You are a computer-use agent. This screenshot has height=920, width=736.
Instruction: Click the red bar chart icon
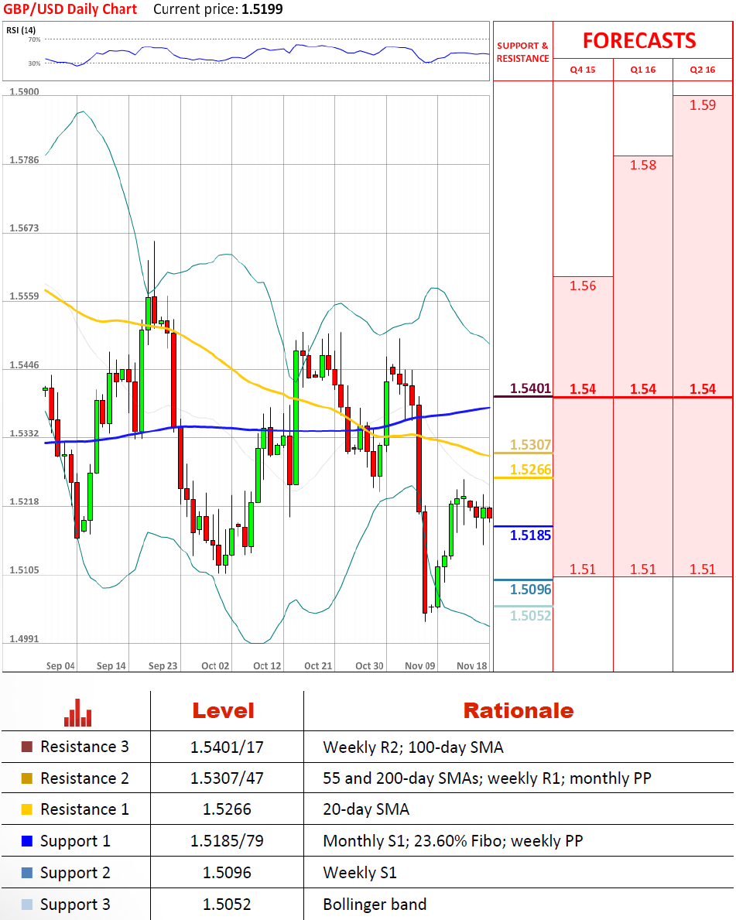[78, 713]
